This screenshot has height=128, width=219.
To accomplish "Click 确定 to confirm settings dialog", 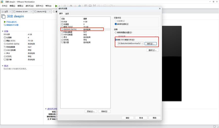I will pos(128,118).
